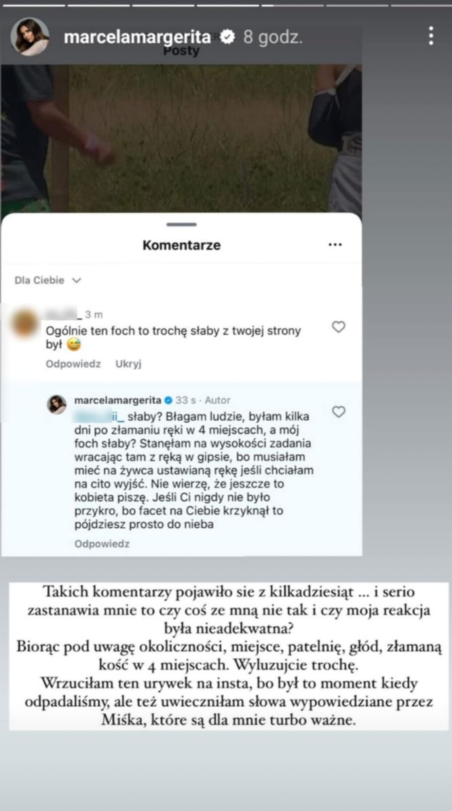This screenshot has height=811, width=452.
Task: Open comments panel three-dot menu
Action: point(335,245)
